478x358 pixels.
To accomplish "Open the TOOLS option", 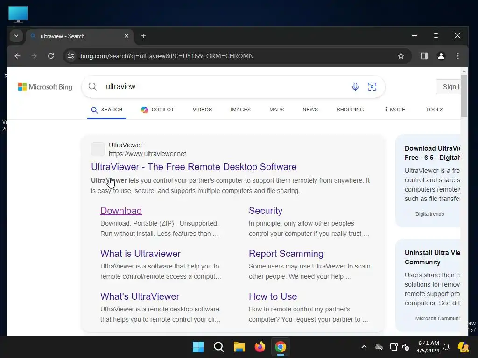I will [435, 110].
